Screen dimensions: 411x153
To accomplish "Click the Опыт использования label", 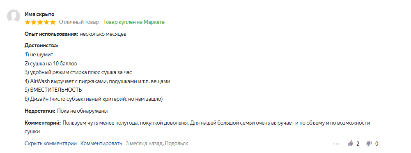I will (51, 34).
